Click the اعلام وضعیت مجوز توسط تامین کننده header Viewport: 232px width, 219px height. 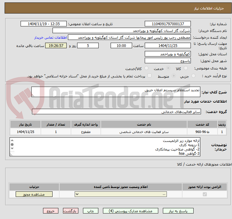coord(121,187)
